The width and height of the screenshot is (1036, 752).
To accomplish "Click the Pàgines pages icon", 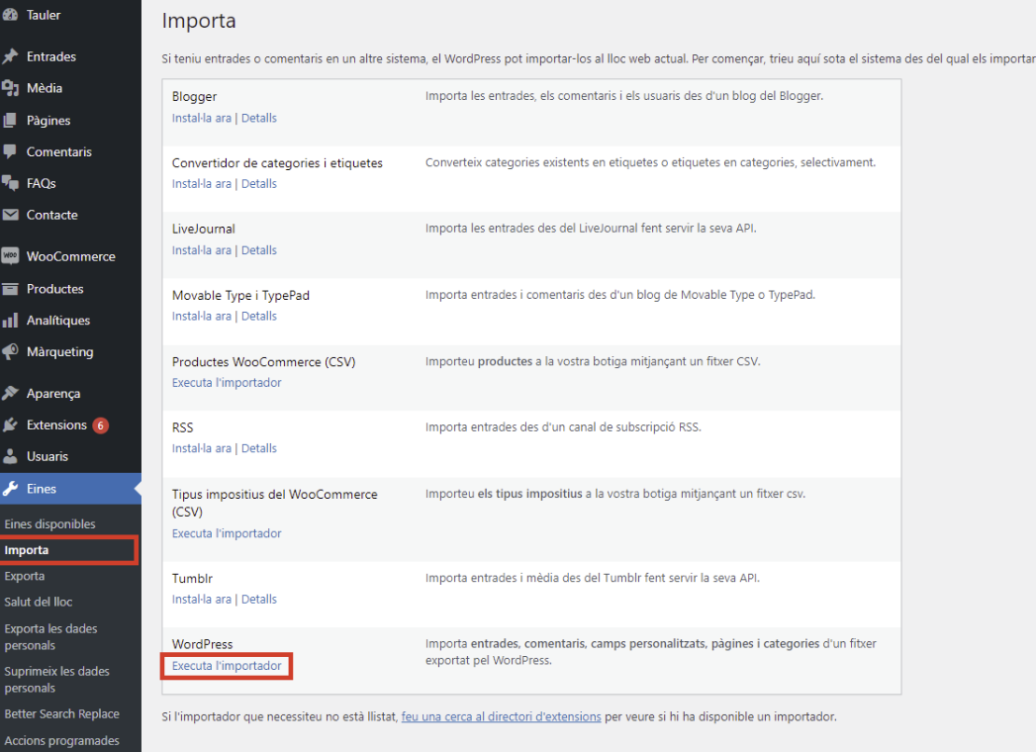I will point(10,121).
